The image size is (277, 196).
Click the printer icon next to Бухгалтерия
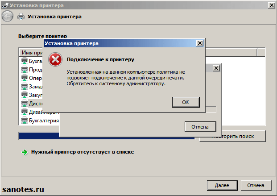click(25, 120)
